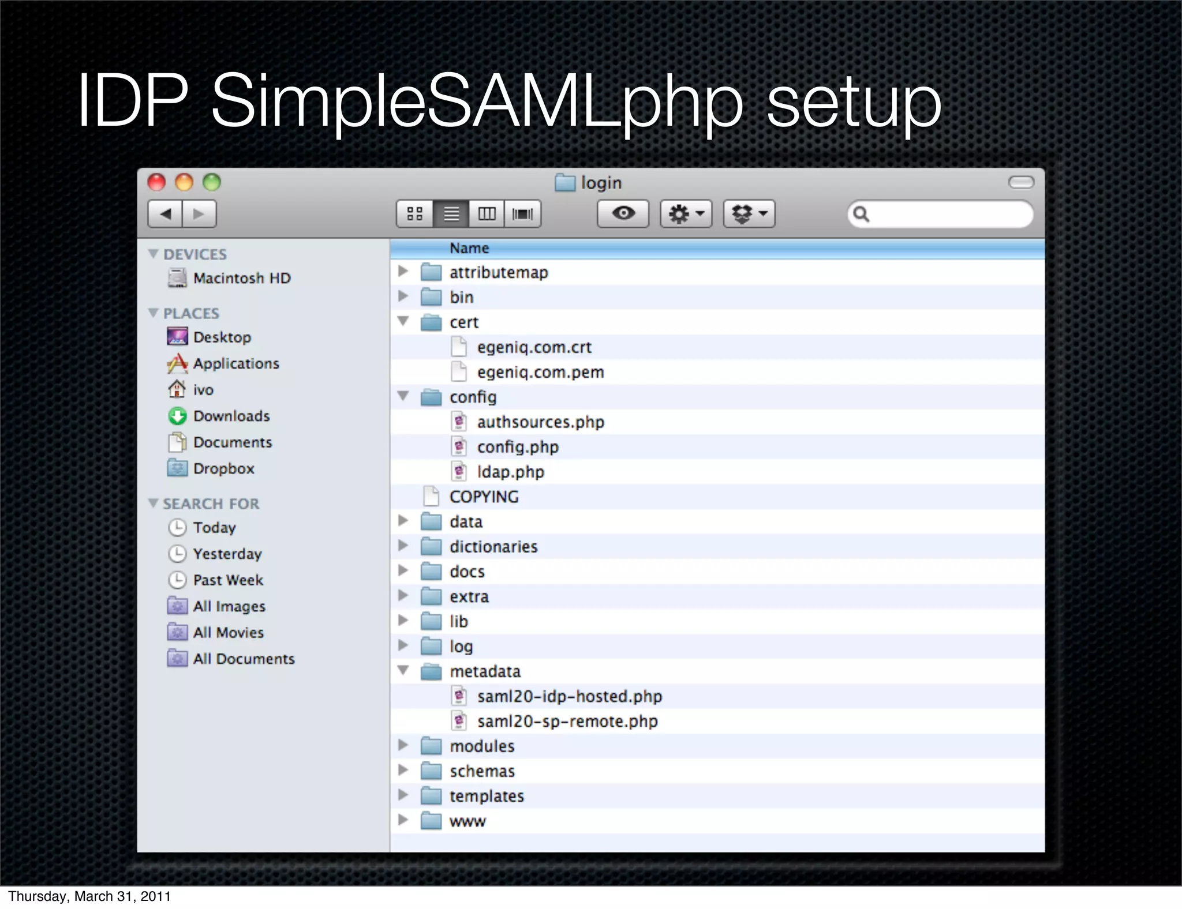Expand the lib folder

[x=403, y=621]
